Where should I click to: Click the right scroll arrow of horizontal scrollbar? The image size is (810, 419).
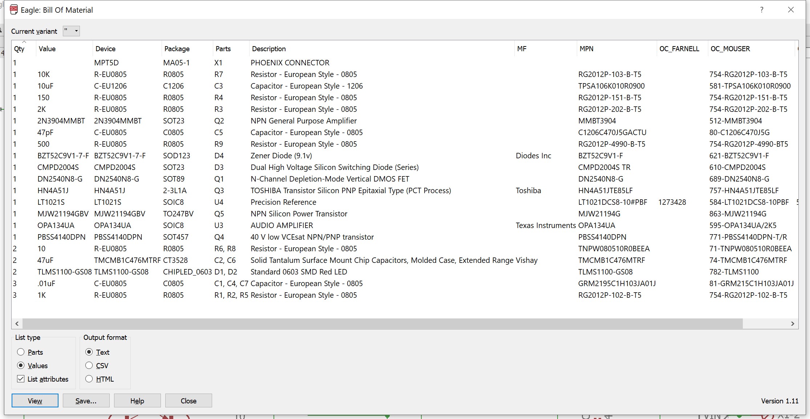(793, 324)
